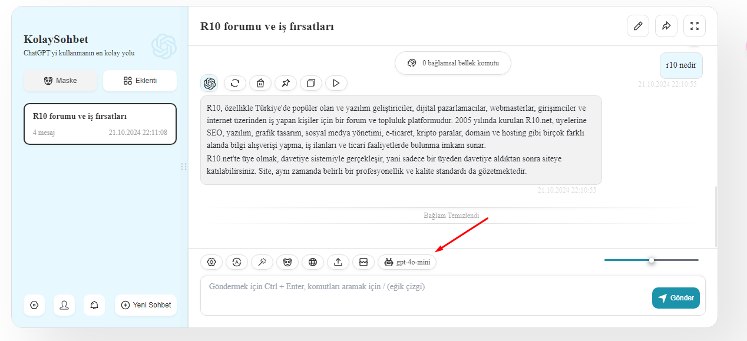
Task: Pin the assistant message with the pin icon
Action: pyautogui.click(x=286, y=83)
